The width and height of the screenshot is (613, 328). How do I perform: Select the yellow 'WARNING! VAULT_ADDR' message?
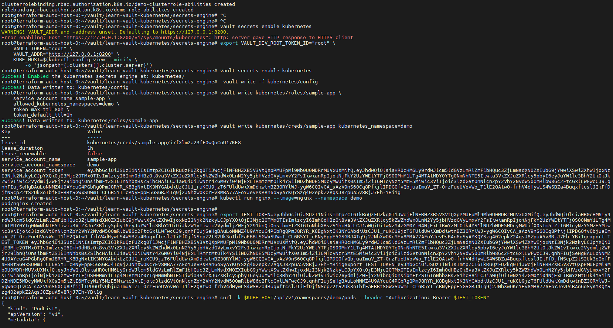coord(115,32)
